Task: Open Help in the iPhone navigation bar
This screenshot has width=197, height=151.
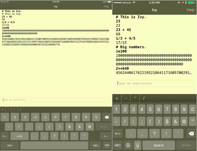Action: (x=191, y=10)
